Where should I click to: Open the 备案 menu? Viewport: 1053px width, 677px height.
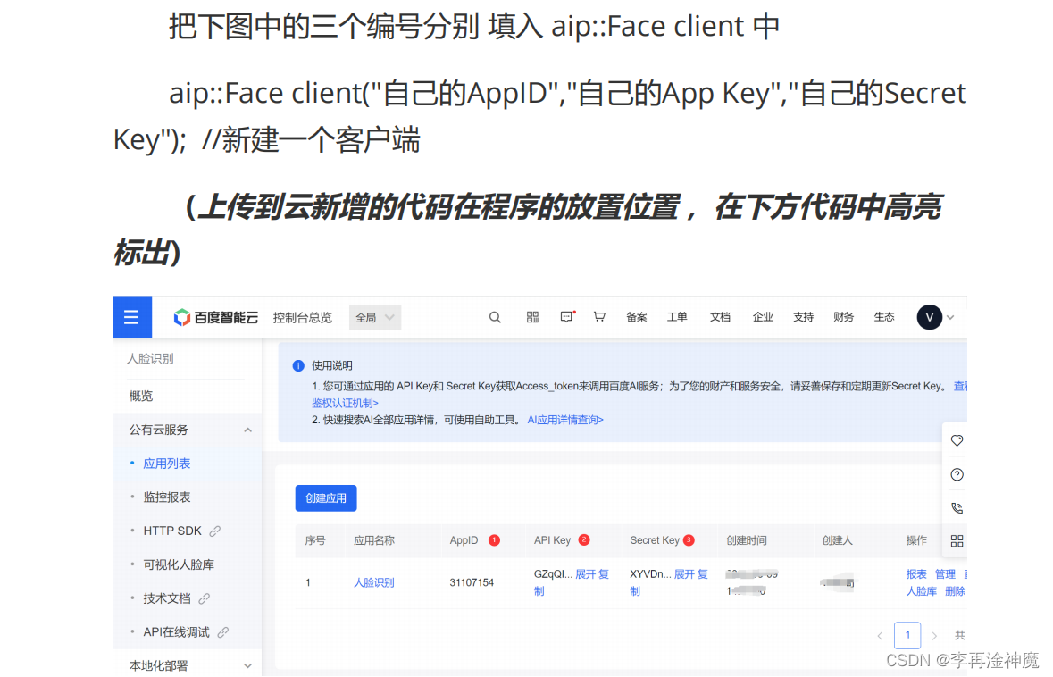pyautogui.click(x=637, y=317)
